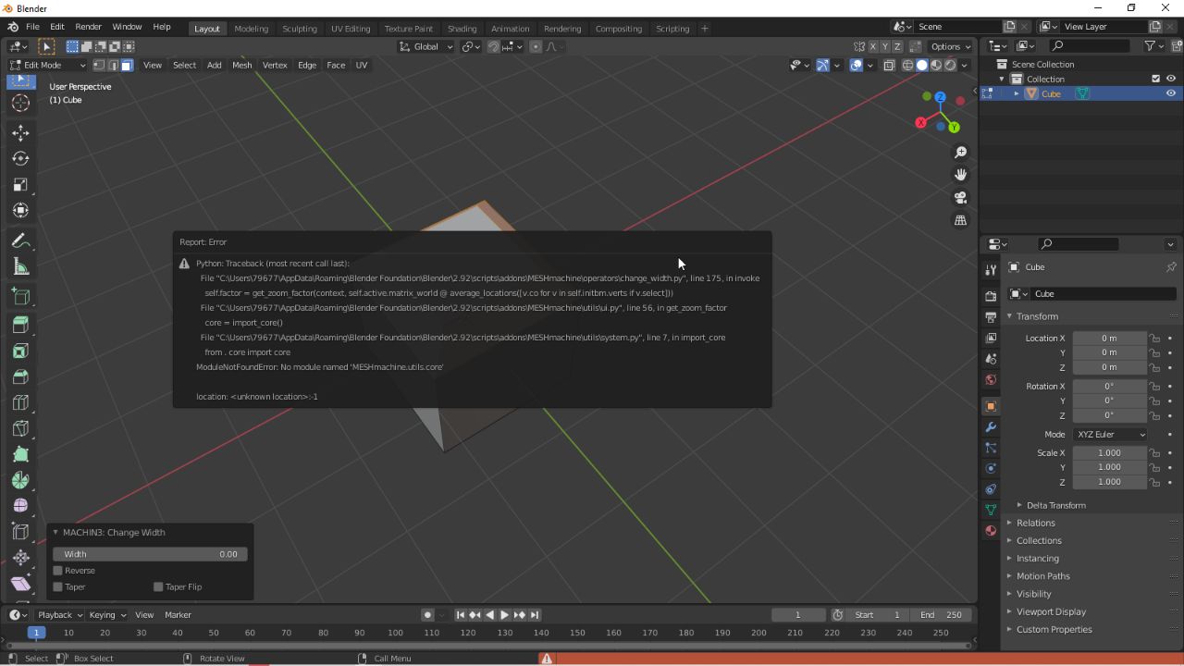The height and width of the screenshot is (666, 1184).
Task: Check the Taper checkbox
Action: pyautogui.click(x=58, y=586)
